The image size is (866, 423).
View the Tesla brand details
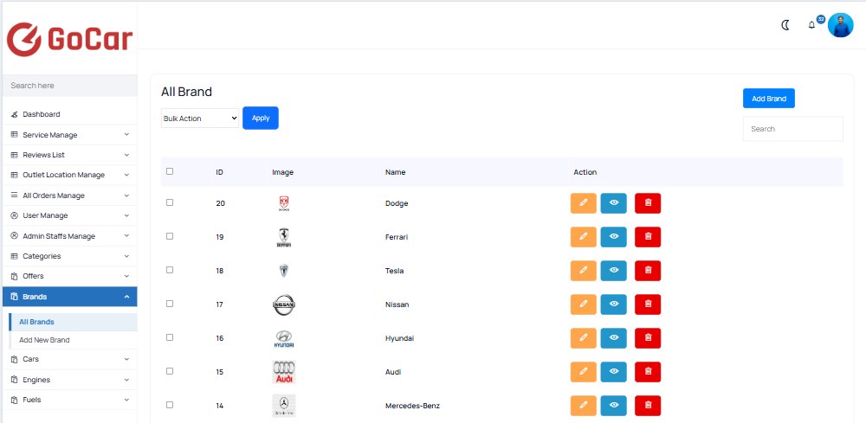point(614,271)
